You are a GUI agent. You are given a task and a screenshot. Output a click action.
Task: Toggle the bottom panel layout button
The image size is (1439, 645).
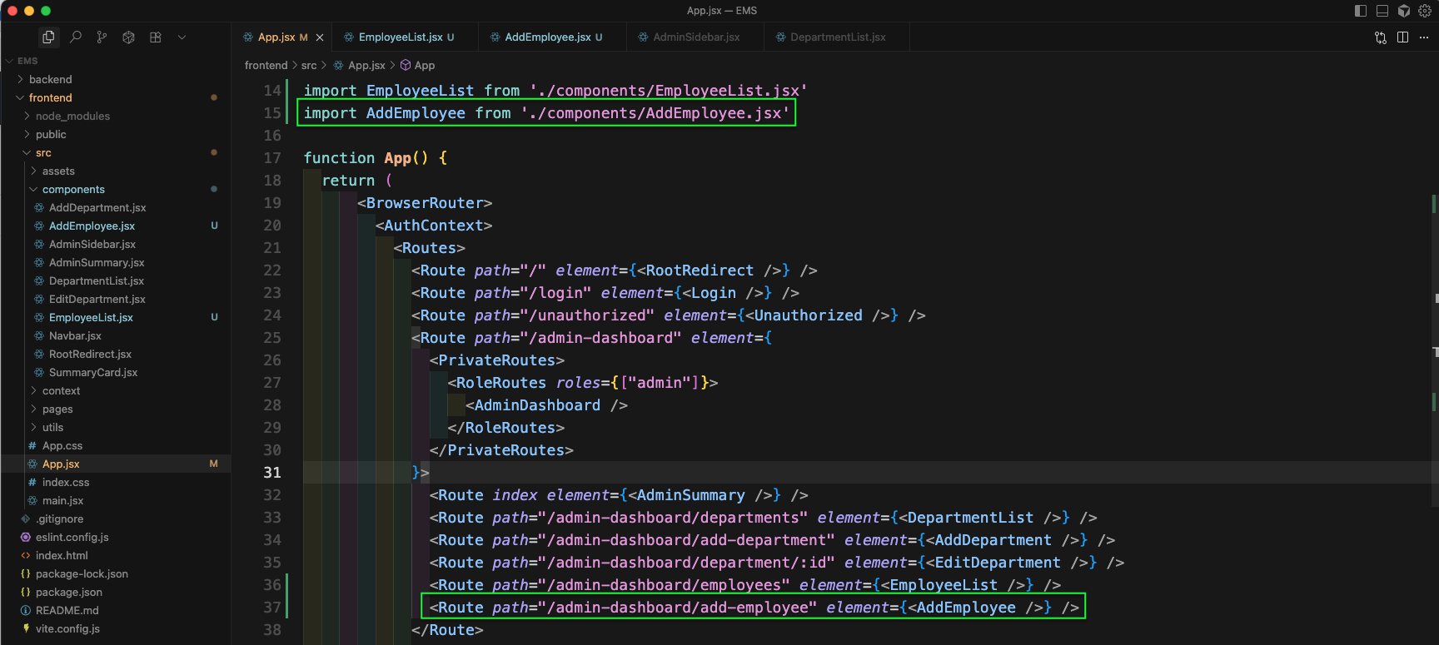[1382, 11]
